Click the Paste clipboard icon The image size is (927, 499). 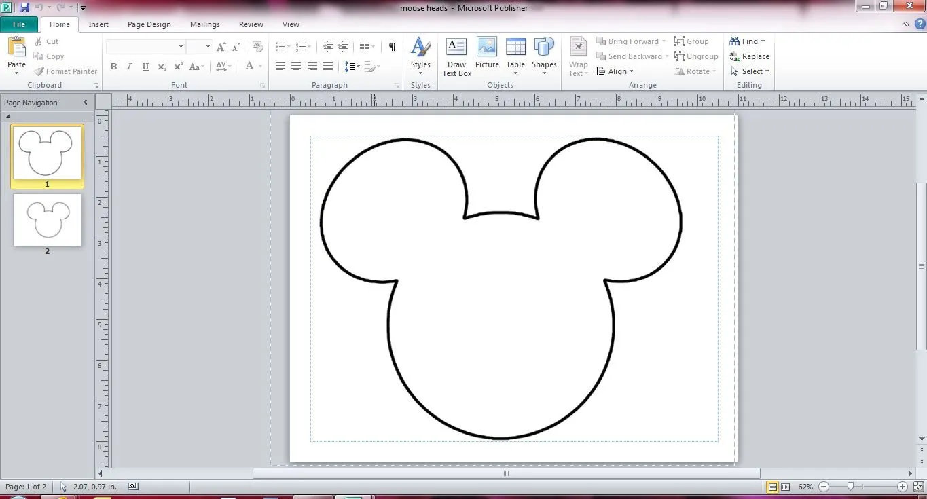[16, 48]
